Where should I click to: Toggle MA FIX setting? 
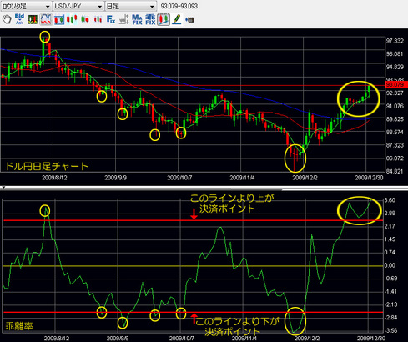(x=137, y=19)
